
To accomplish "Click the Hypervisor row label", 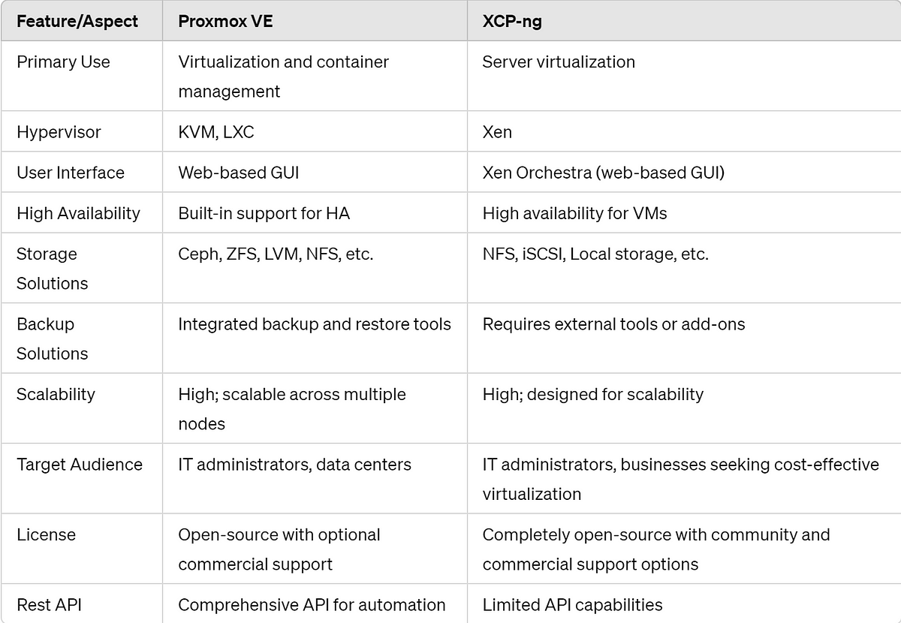I will coord(59,132).
